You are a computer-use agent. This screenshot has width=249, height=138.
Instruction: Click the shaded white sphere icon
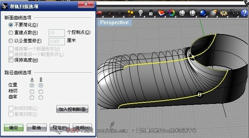[x=182, y=13]
